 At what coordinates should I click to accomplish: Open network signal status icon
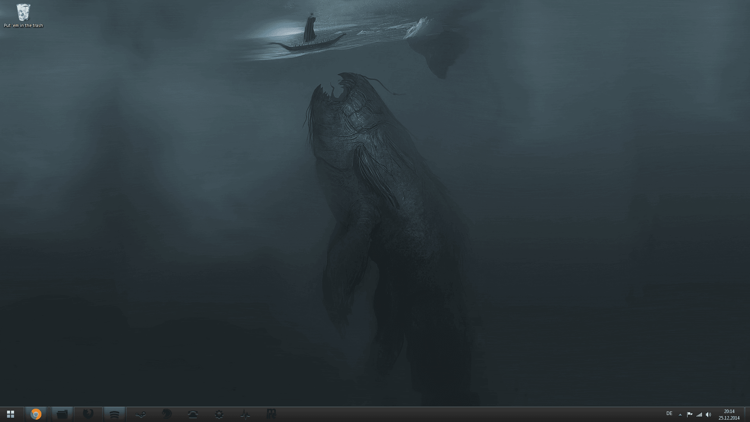[x=699, y=415]
